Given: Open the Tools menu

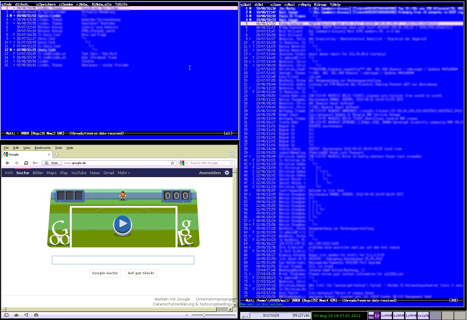Looking at the screenshot, I should pyautogui.click(x=58, y=148).
